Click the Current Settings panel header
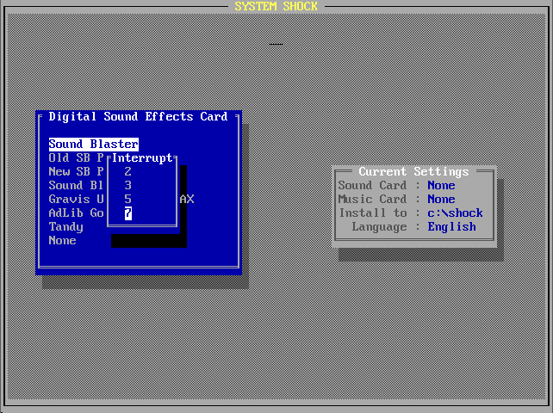The width and height of the screenshot is (553, 413). tap(413, 172)
